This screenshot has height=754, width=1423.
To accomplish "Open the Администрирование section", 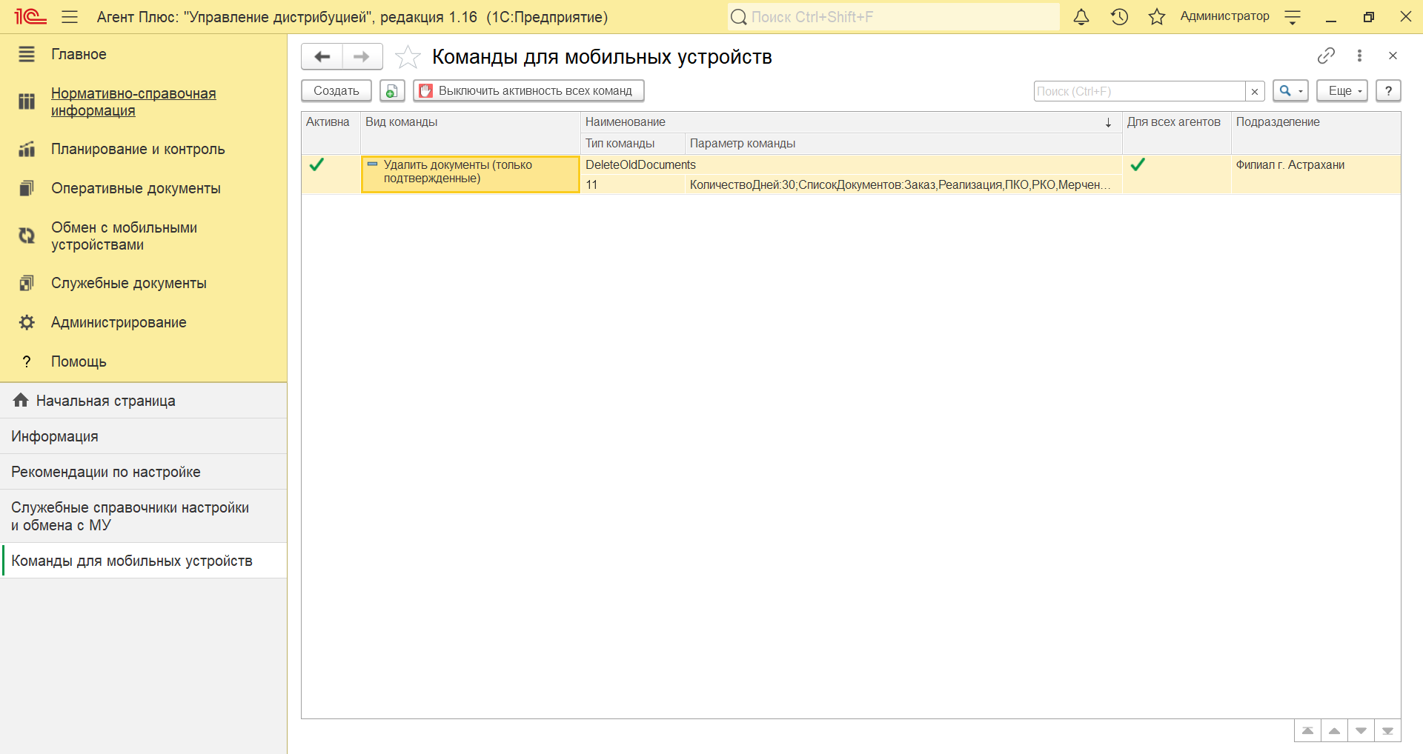I will pyautogui.click(x=119, y=322).
